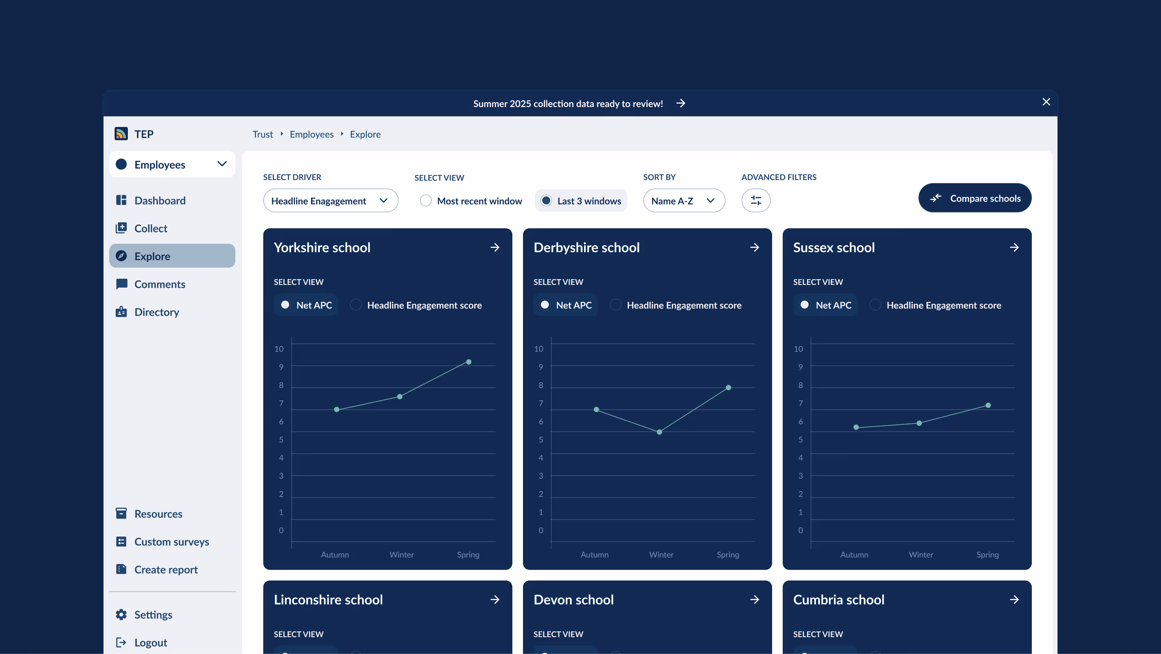This screenshot has width=1161, height=654.
Task: Open Cumbria school details arrow
Action: pyautogui.click(x=1014, y=600)
